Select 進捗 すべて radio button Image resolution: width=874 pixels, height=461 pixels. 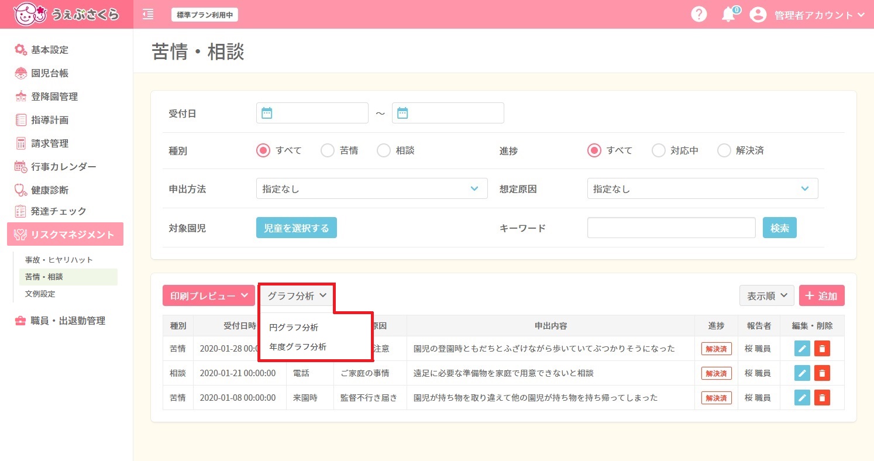pos(594,150)
